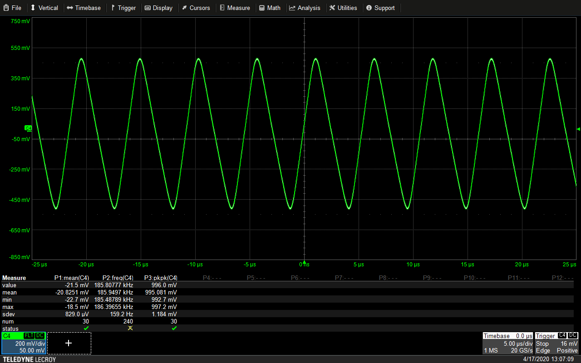Select the empty P6 measurement slot
This screenshot has height=363, width=581.
point(300,278)
